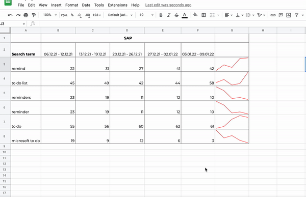Select the 'Search term' cell

(26, 50)
